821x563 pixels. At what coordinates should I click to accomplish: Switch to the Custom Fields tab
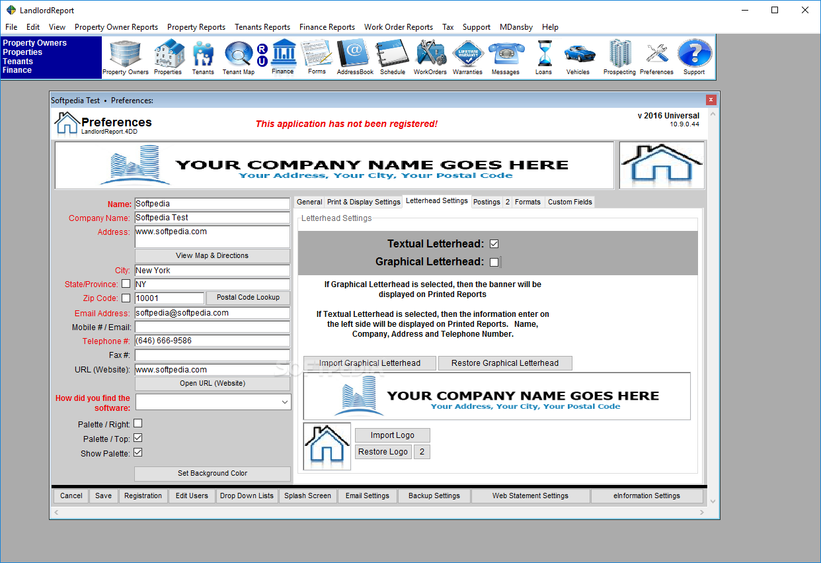coord(570,202)
